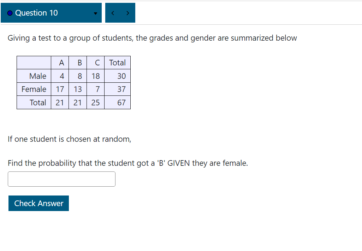Select the Female row label in the table

pyautogui.click(x=34, y=89)
